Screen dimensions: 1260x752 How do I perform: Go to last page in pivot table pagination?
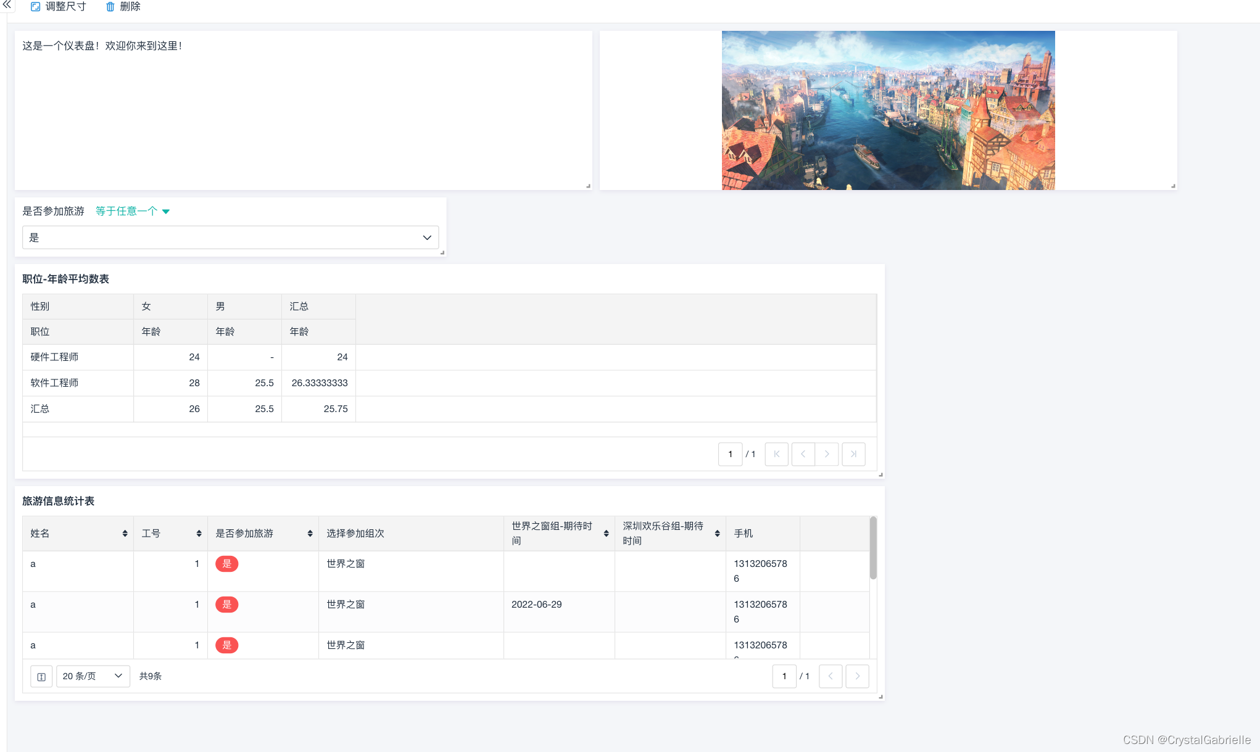[x=853, y=454]
